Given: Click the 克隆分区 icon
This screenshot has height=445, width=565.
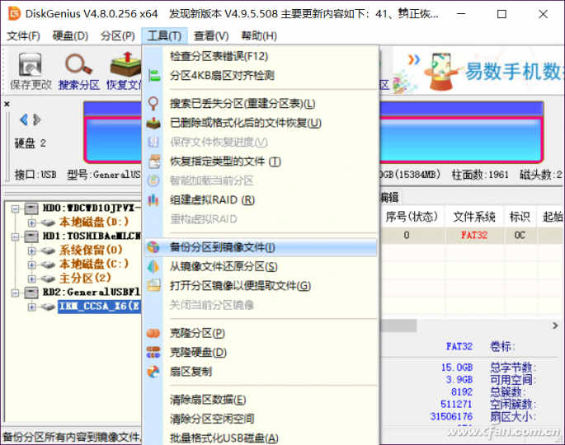Looking at the screenshot, I should 153,334.
